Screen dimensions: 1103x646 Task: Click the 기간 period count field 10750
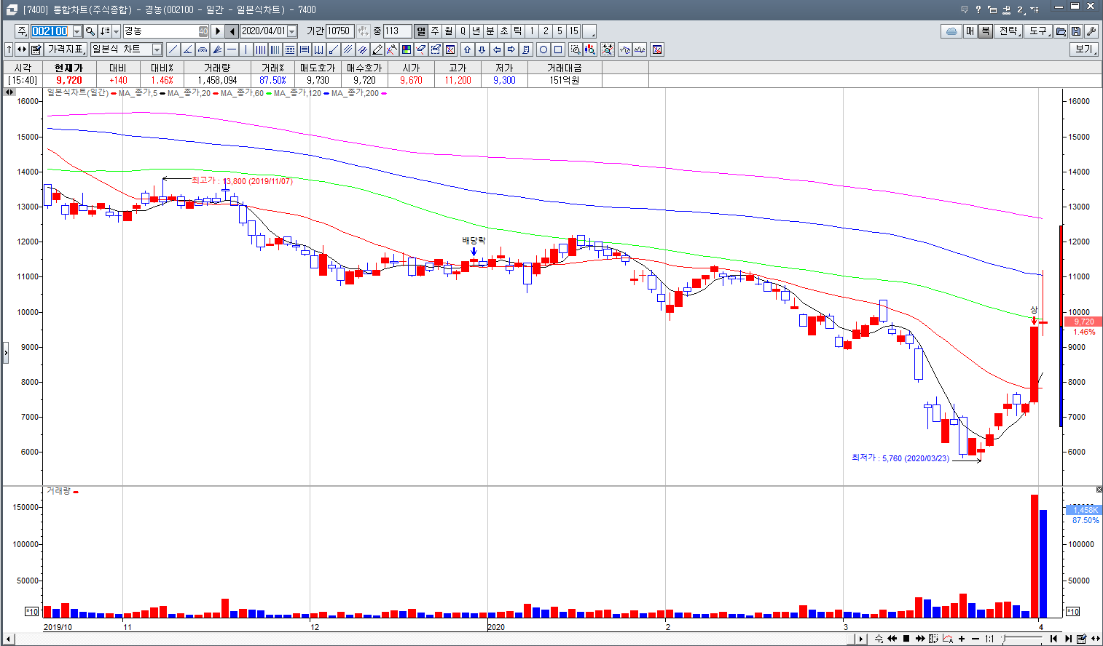[339, 31]
